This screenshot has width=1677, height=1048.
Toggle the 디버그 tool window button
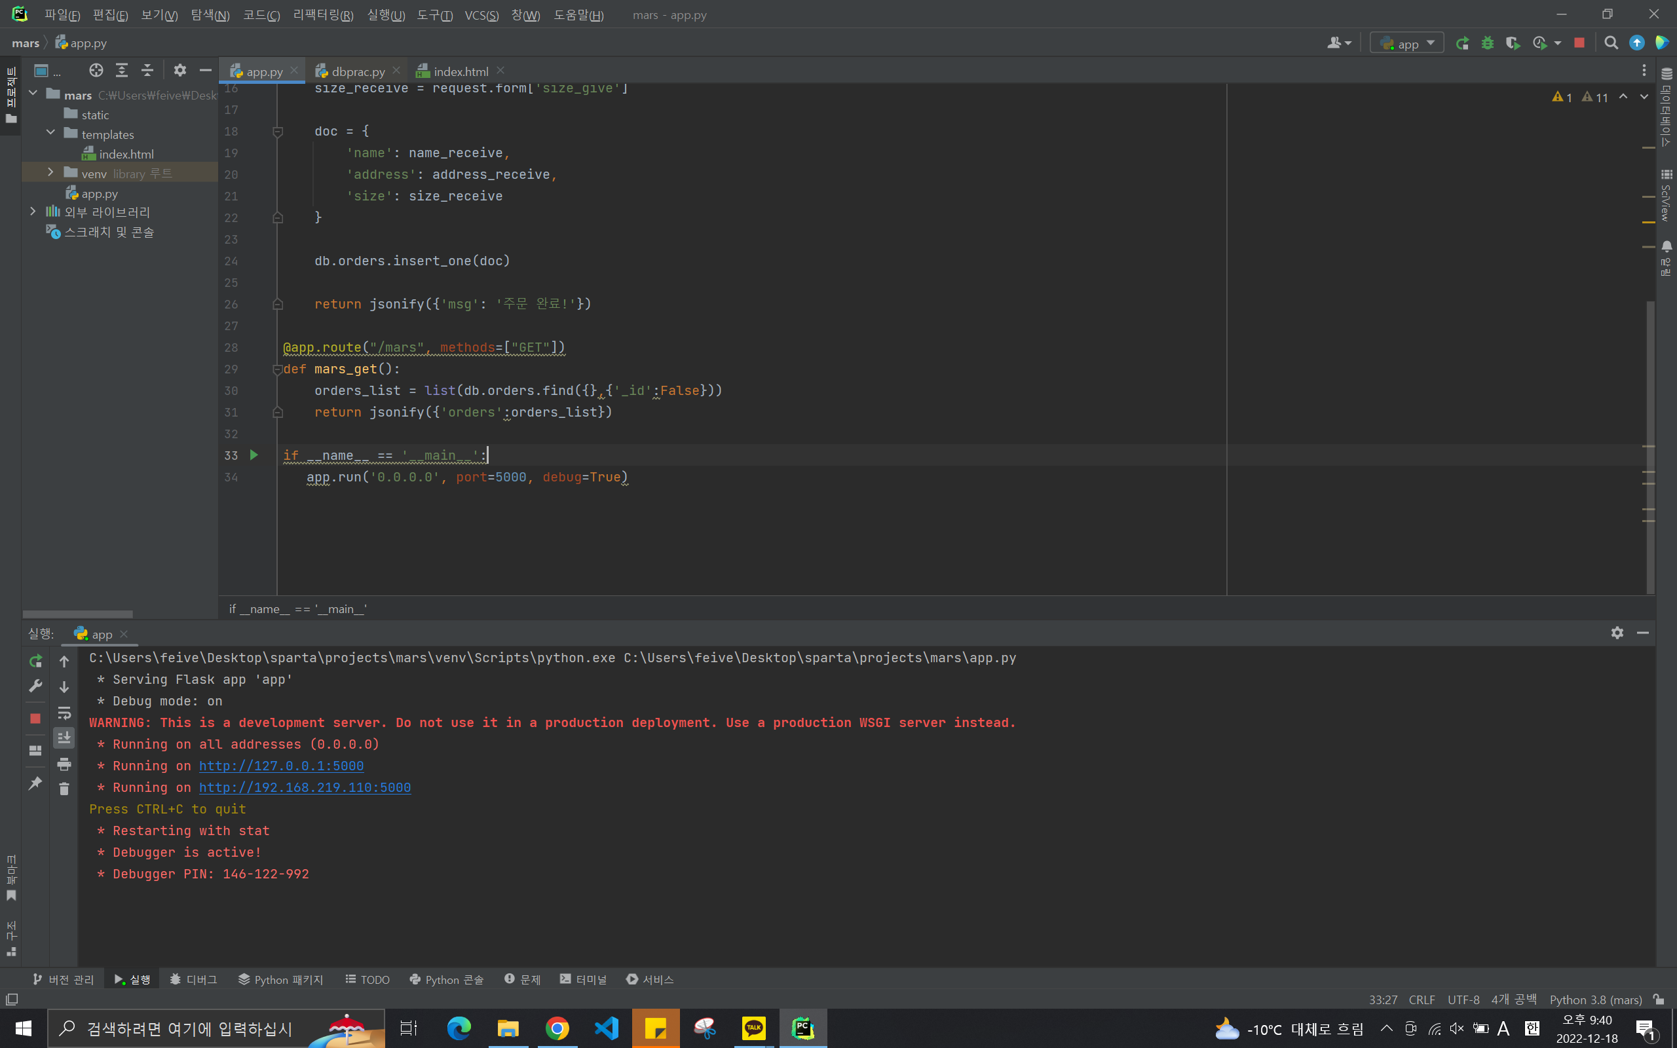coord(193,979)
